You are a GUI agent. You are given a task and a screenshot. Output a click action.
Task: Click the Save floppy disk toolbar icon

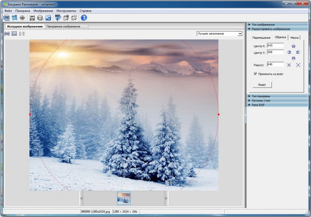tap(32, 18)
